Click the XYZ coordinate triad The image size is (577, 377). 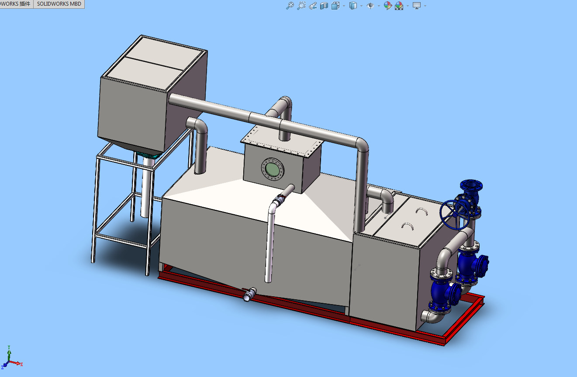coord(11,358)
